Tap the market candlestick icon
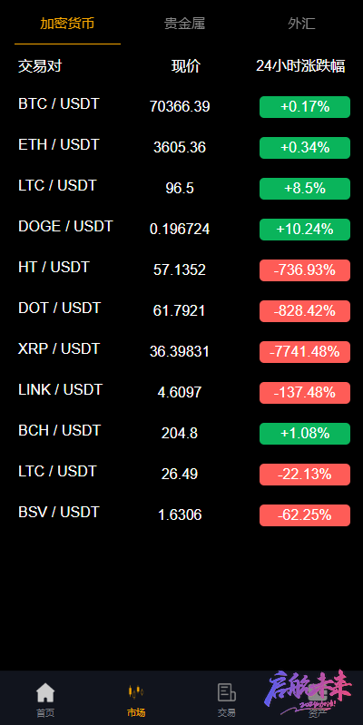Viewport: 363px width, 725px height. click(x=136, y=692)
